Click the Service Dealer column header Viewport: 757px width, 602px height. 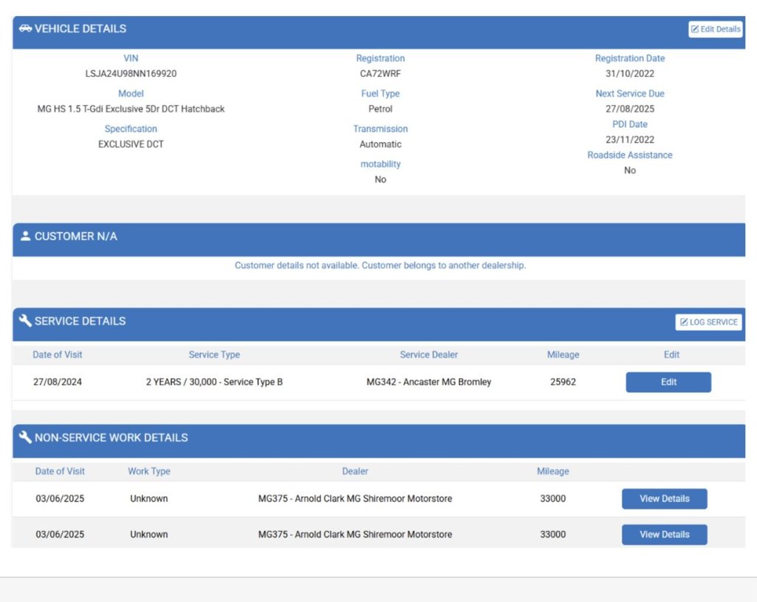[x=429, y=355]
